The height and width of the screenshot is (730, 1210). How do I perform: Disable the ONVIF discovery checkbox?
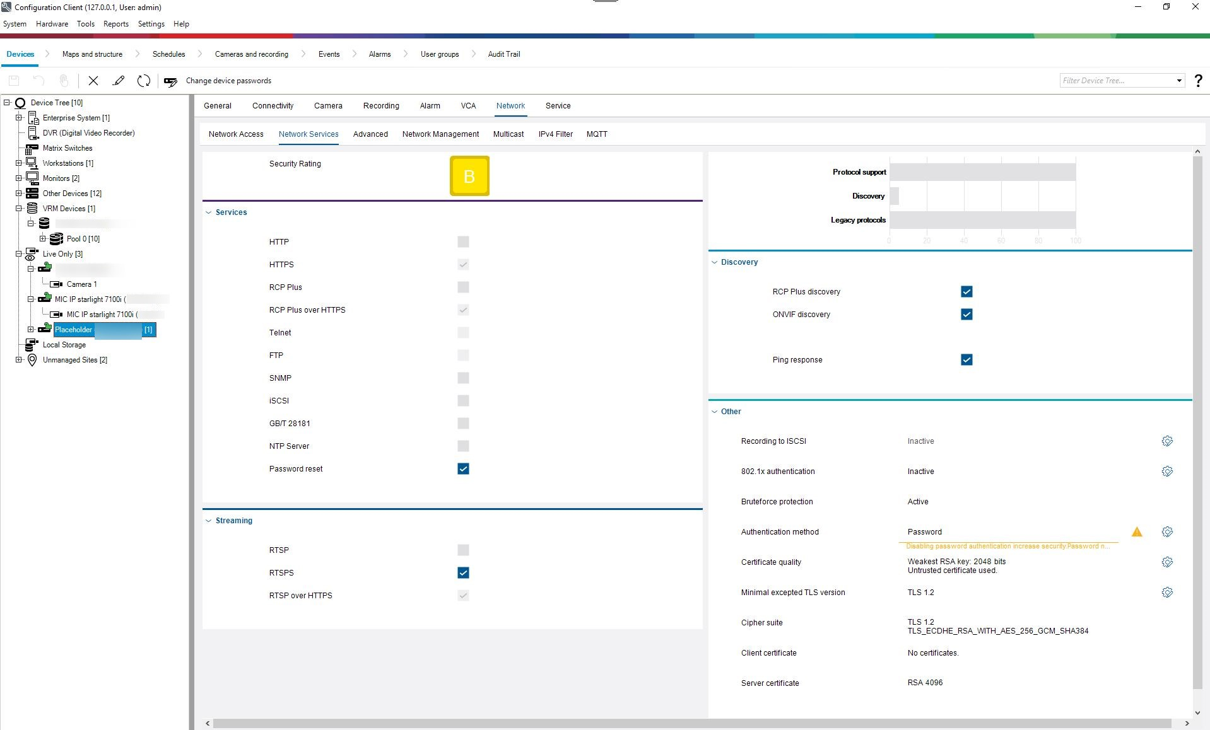pos(966,315)
